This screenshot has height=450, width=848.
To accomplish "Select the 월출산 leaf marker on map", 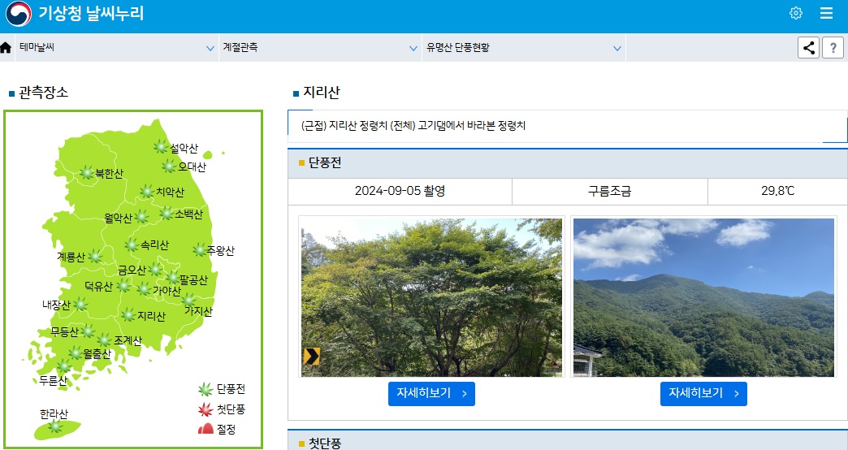I will pyautogui.click(x=75, y=353).
